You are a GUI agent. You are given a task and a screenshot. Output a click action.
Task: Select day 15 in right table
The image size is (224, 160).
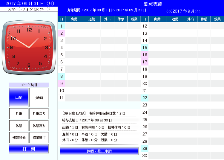[x=145, y=48]
